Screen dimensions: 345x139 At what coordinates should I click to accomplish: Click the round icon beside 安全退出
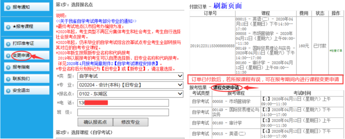(x=8, y=91)
